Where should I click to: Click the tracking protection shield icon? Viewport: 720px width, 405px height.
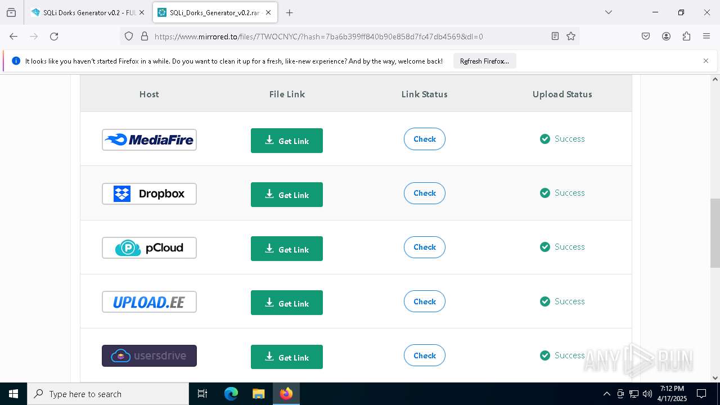129,37
